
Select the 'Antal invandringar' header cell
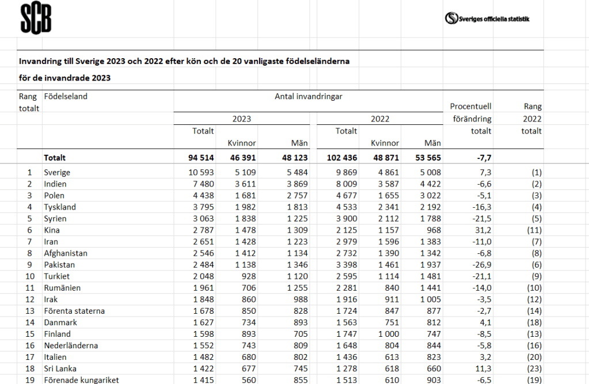coord(309,97)
